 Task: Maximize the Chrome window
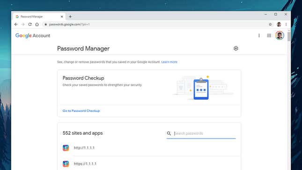click(276, 14)
